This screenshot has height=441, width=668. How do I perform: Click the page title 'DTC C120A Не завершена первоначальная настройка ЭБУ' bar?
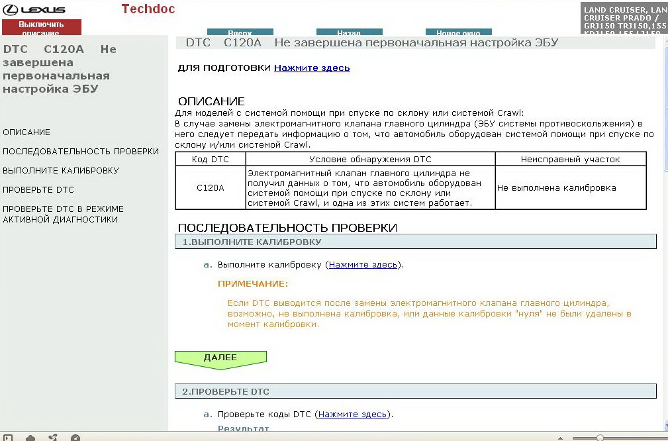click(415, 42)
